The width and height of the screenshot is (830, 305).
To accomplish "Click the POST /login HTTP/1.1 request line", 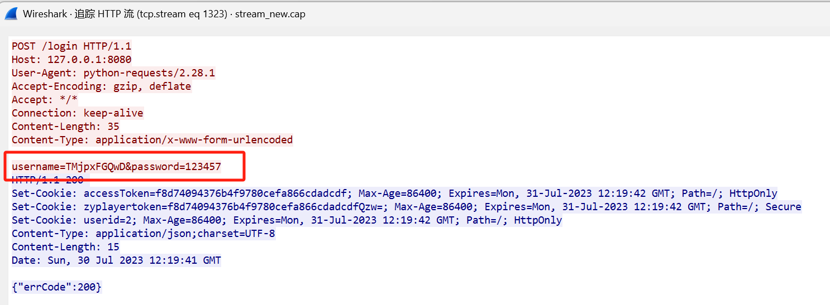I will pyautogui.click(x=71, y=46).
